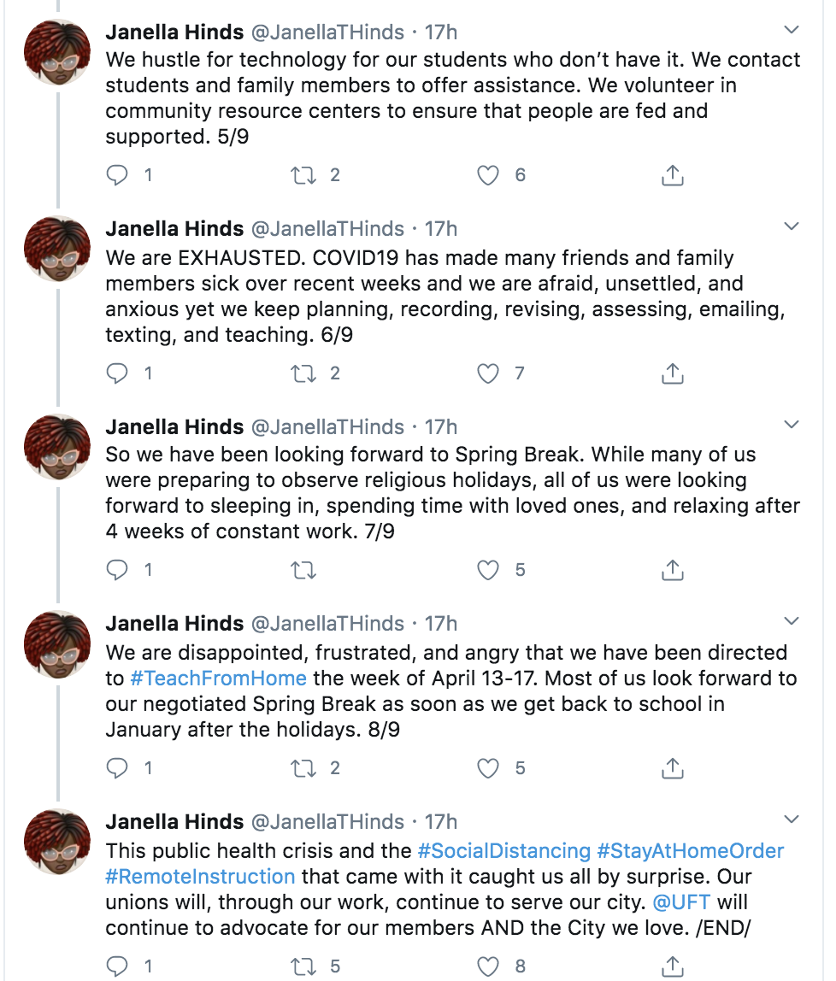Like the final /END/ tweet
Image resolution: width=836 pixels, height=981 pixels.
tap(488, 966)
